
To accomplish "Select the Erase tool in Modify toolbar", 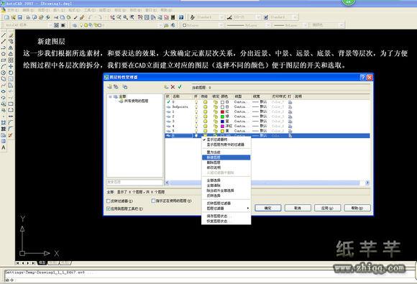I will [x=11, y=35].
